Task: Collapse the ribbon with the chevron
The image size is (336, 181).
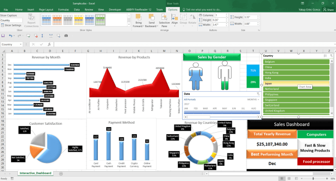Action: coord(335,30)
